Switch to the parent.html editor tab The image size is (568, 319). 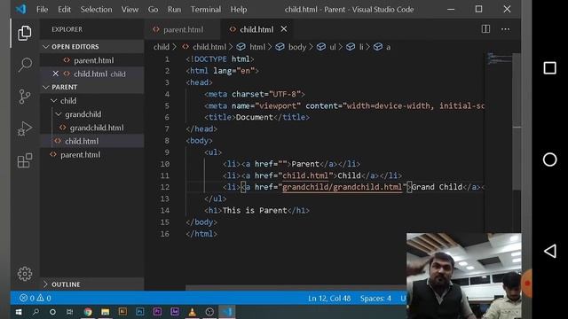tap(182, 29)
